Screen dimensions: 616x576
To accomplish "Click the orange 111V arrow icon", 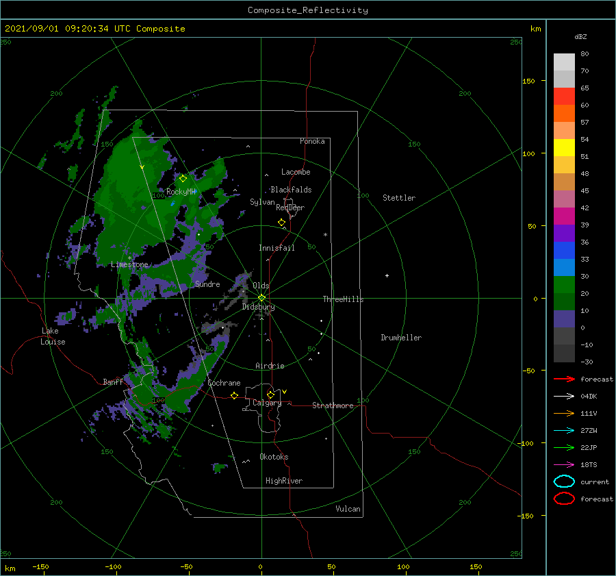I will pyautogui.click(x=564, y=413).
